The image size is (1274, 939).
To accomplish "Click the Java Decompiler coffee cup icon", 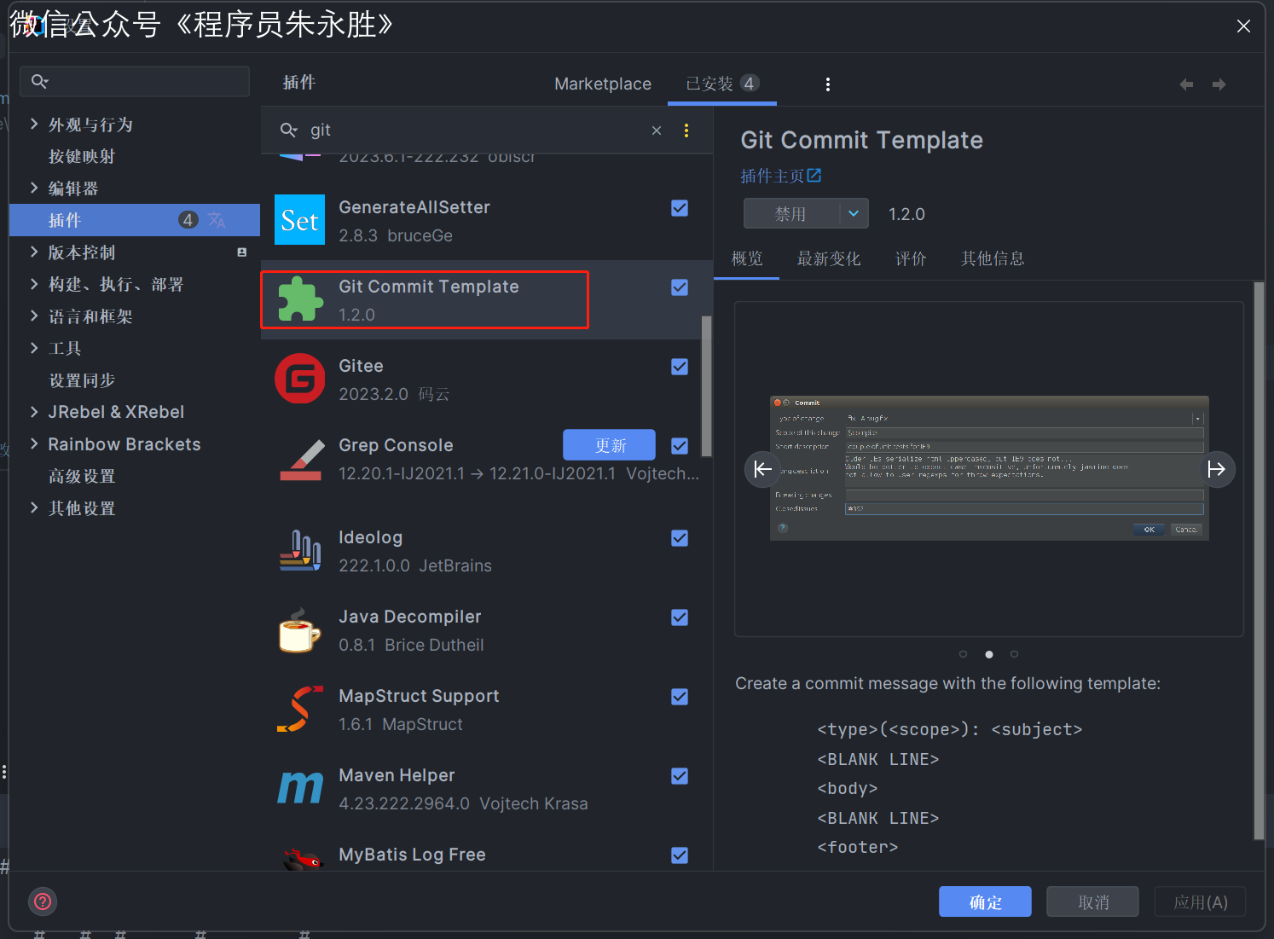I will point(299,629).
